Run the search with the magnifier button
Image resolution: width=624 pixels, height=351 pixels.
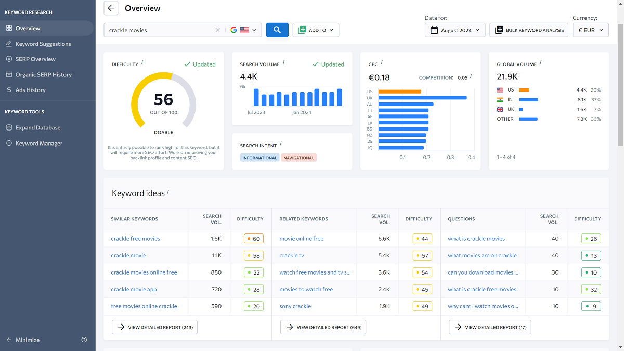pos(277,30)
